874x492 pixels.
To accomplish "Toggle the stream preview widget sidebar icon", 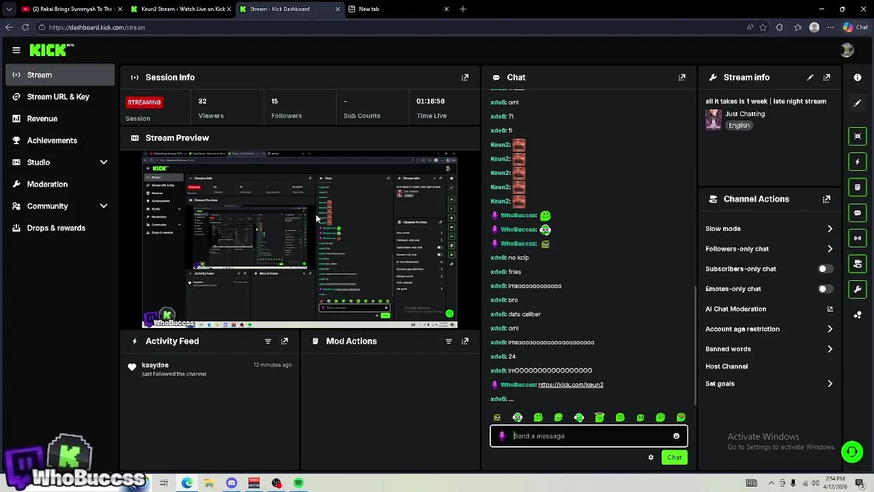I will point(858,136).
